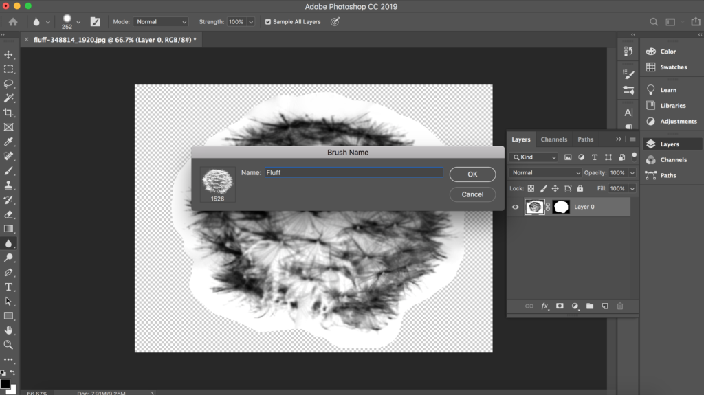Toggle pixel layer filter in Layers
This screenshot has height=395, width=704.
click(568, 157)
